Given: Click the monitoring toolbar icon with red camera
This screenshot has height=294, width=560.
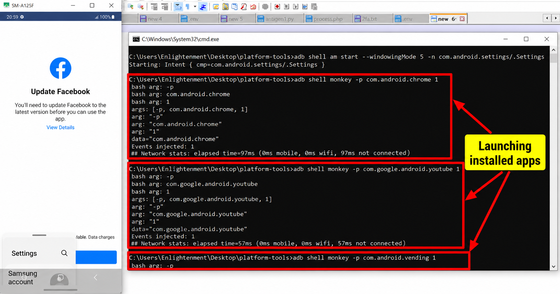Looking at the screenshot, I should (253, 7).
